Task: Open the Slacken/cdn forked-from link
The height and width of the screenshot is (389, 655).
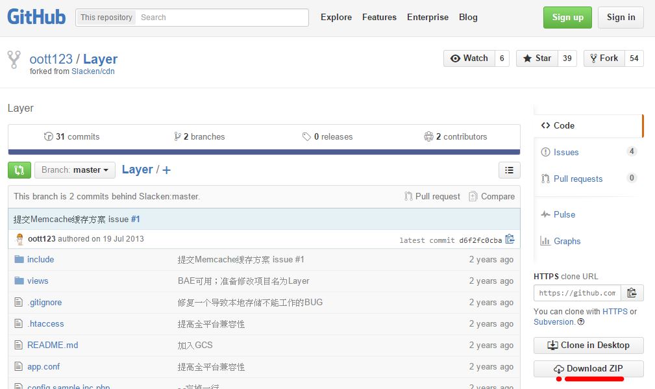Action: pyautogui.click(x=93, y=71)
